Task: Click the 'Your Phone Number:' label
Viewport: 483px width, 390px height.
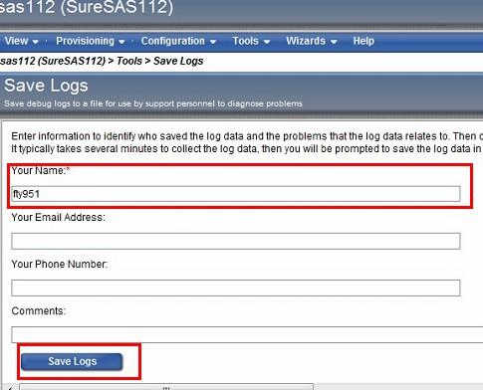Action: (x=60, y=265)
